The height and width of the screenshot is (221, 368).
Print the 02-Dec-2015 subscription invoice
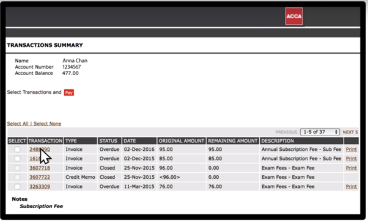(x=351, y=159)
